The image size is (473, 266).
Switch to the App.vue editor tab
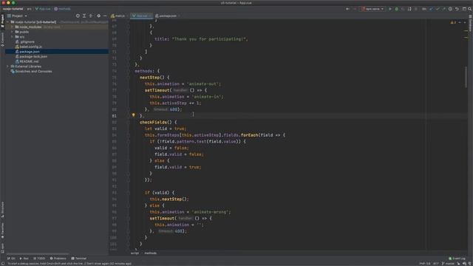tap(141, 16)
